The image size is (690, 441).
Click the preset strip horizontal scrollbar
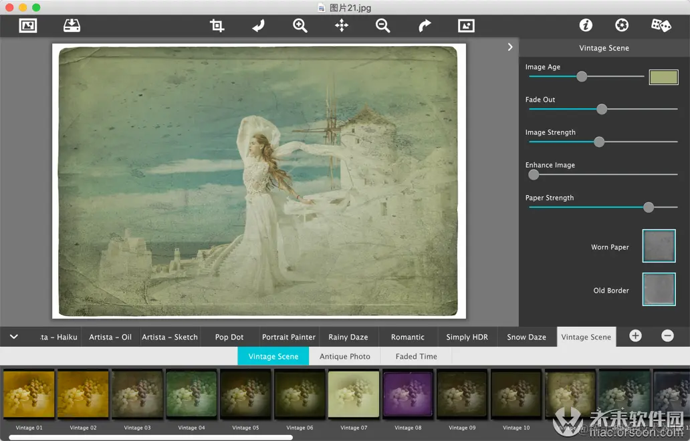click(x=151, y=438)
